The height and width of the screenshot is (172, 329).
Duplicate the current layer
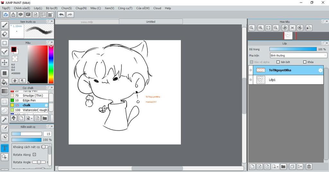tap(292, 167)
